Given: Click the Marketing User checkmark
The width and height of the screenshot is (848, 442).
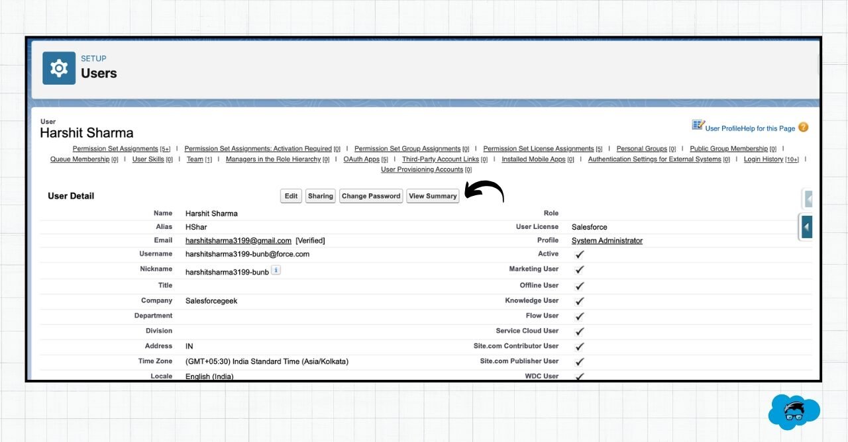Looking at the screenshot, I should (580, 269).
